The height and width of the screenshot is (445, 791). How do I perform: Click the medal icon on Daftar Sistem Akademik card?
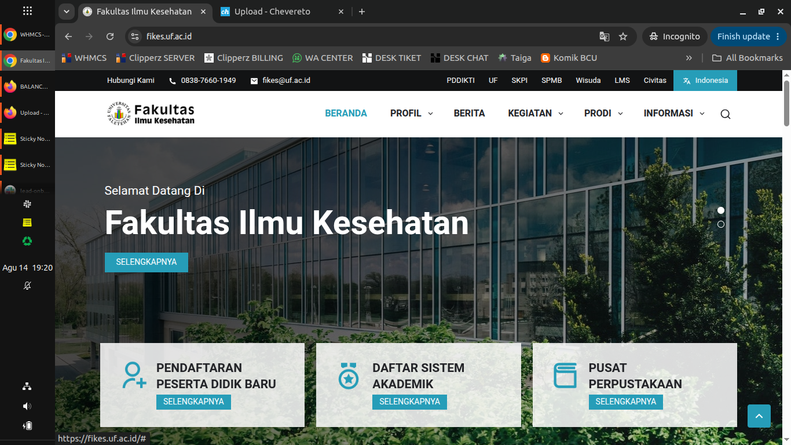pyautogui.click(x=349, y=375)
